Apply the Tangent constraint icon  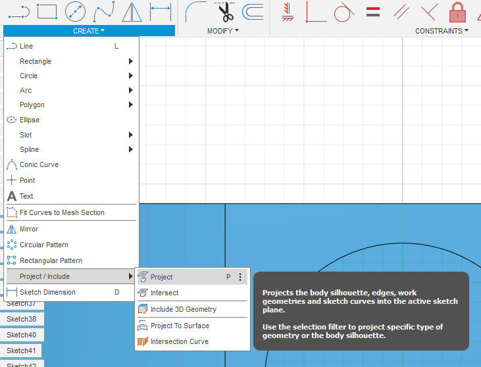344,12
